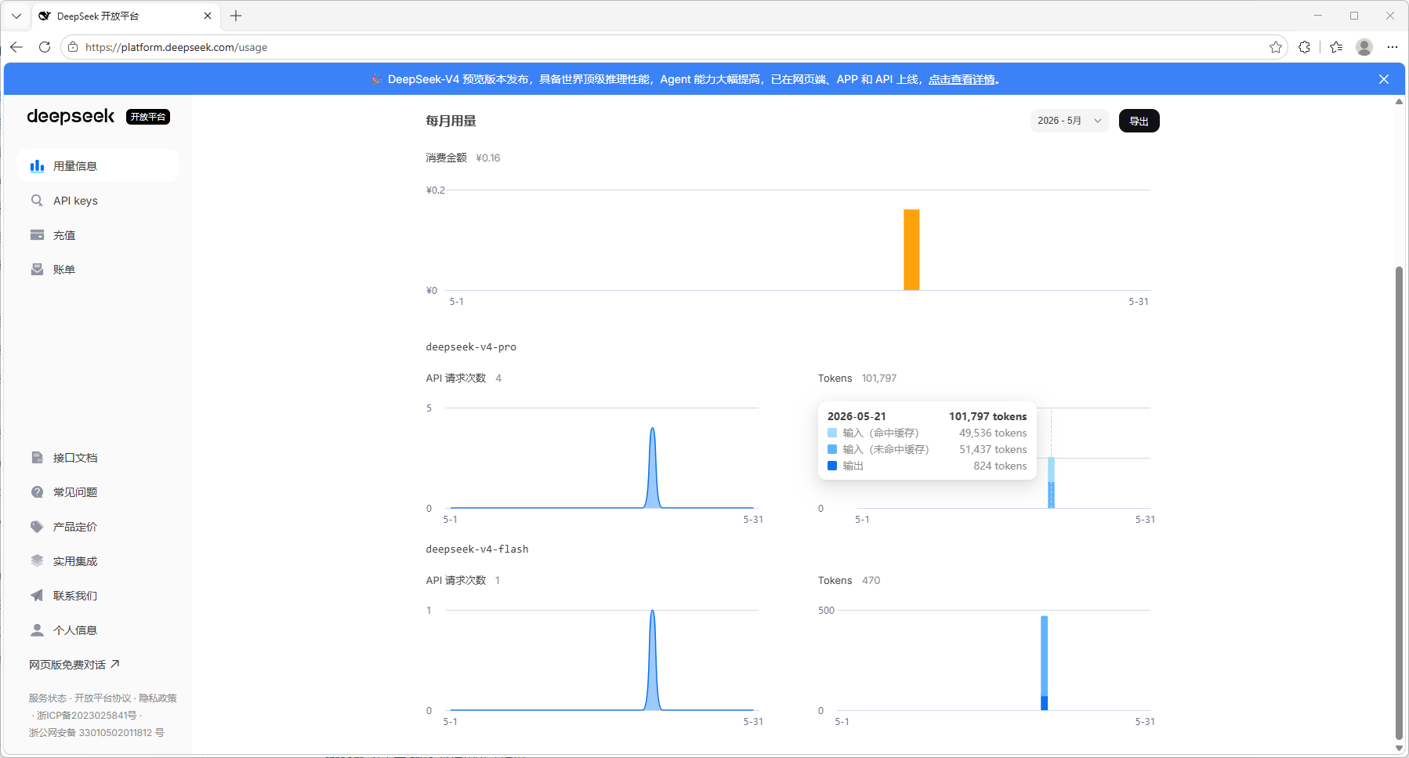Open browser extensions puzzle icon
1409x758 pixels.
pos(1304,47)
